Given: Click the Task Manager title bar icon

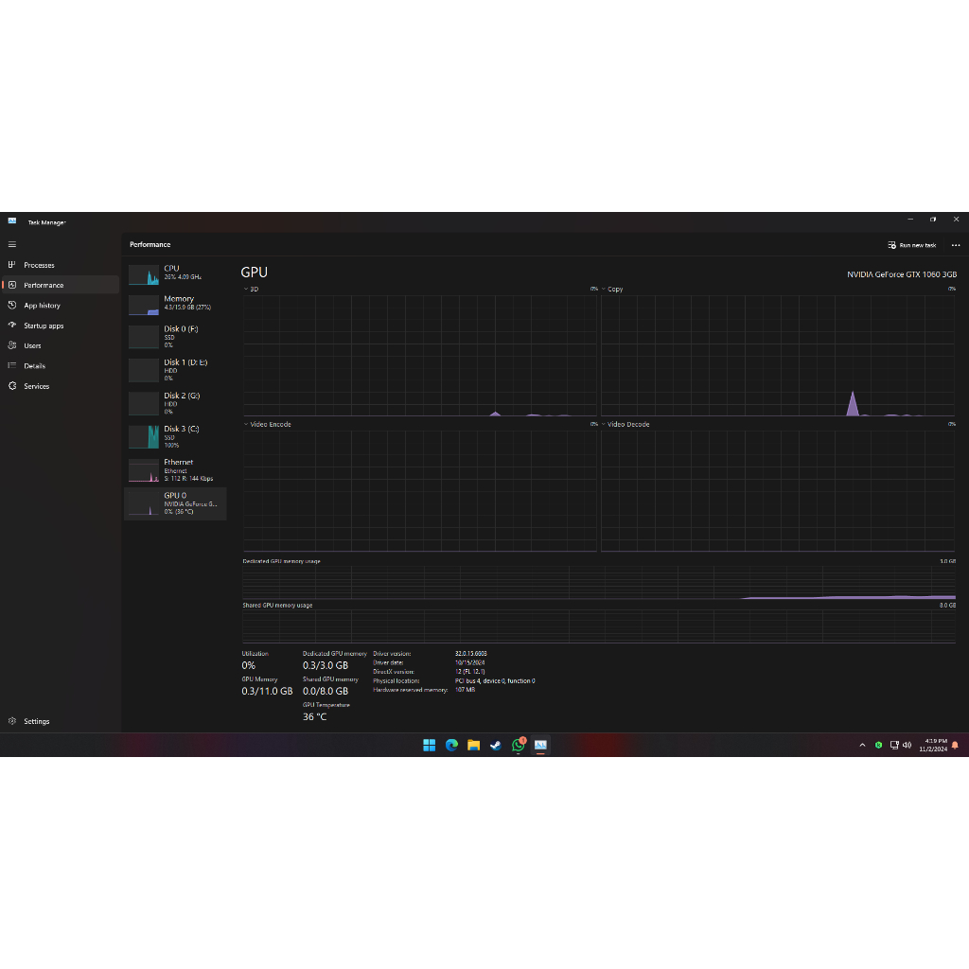Looking at the screenshot, I should 11,220.
